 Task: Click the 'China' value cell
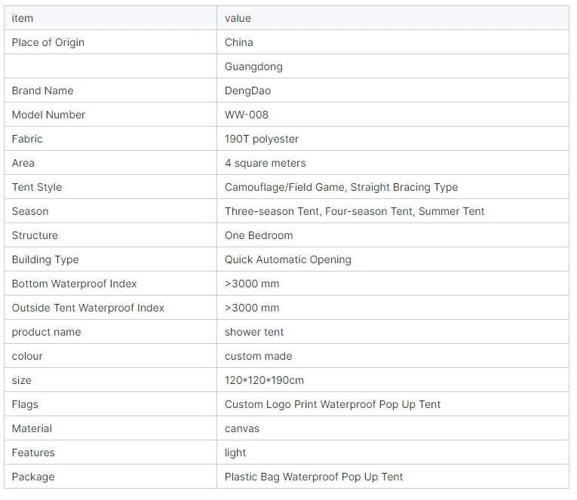(x=393, y=42)
